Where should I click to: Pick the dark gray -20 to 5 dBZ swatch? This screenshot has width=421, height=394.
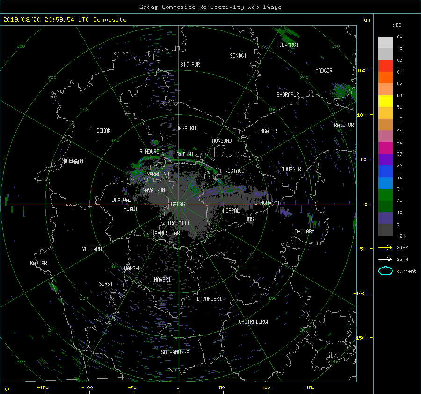(x=385, y=230)
